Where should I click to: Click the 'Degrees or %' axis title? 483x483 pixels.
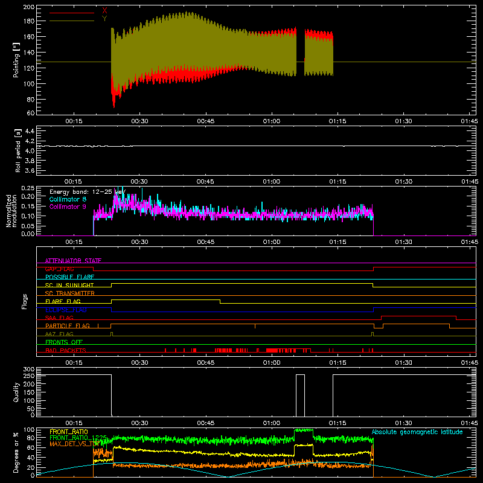click(16, 452)
